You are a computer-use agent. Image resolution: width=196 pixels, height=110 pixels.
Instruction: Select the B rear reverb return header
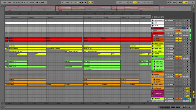[x=158, y=91]
